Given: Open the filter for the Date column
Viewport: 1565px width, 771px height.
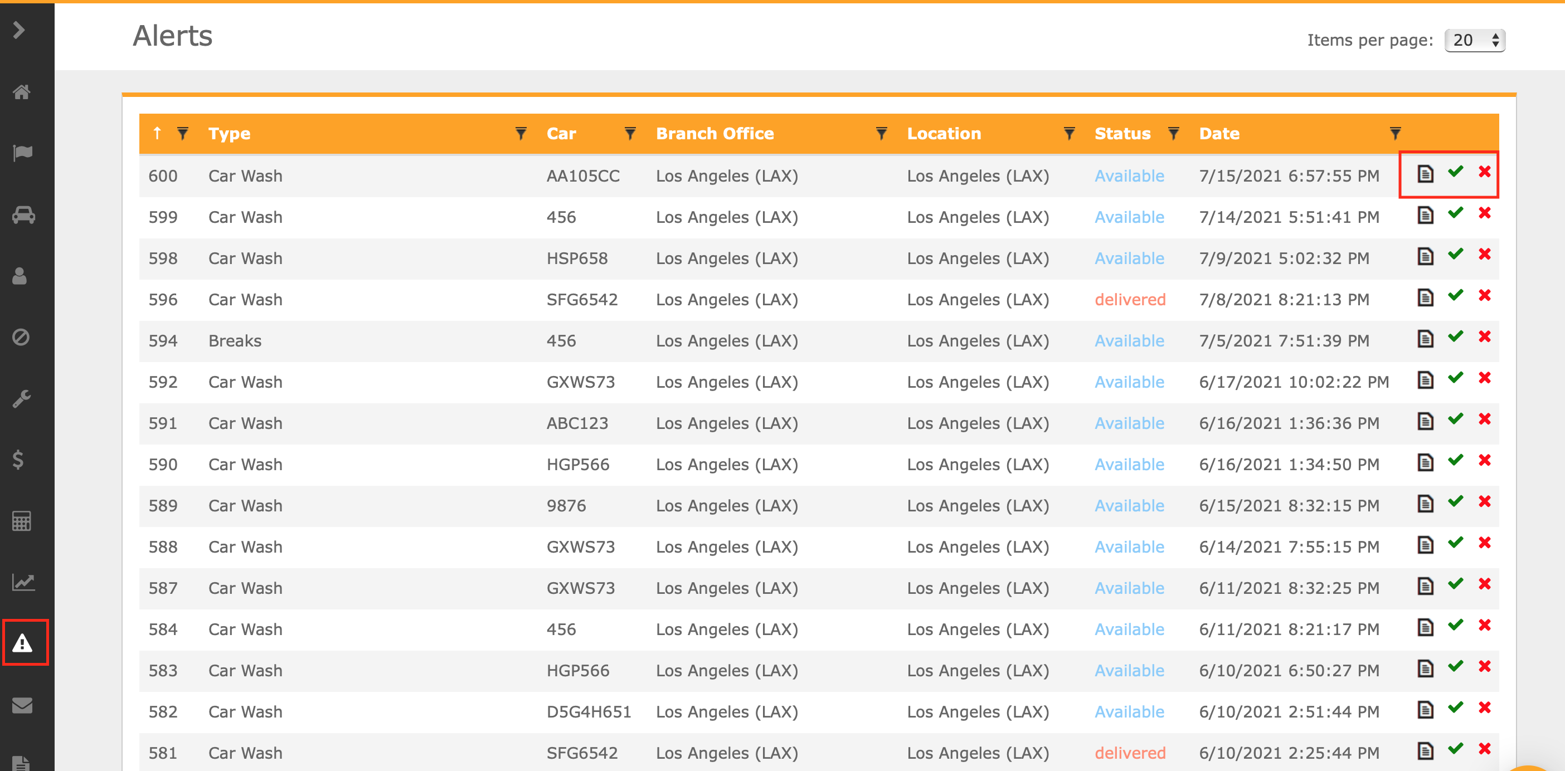Looking at the screenshot, I should (1396, 133).
